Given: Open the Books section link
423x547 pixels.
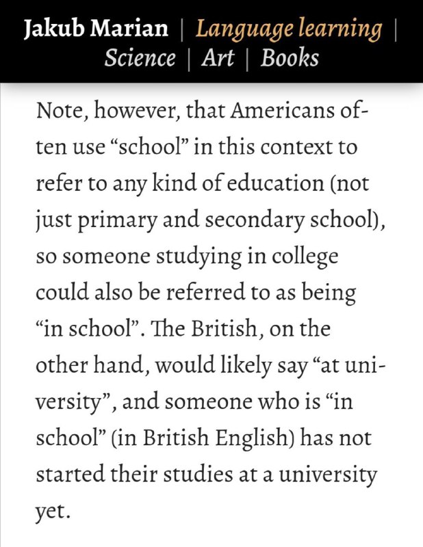Looking at the screenshot, I should pos(290,57).
